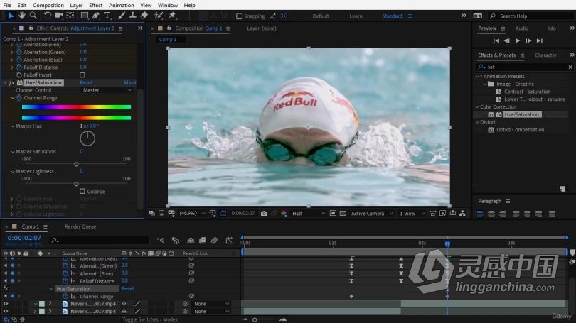Click the Graph Editor icon in timeline
The image size is (576, 323).
[230, 241]
